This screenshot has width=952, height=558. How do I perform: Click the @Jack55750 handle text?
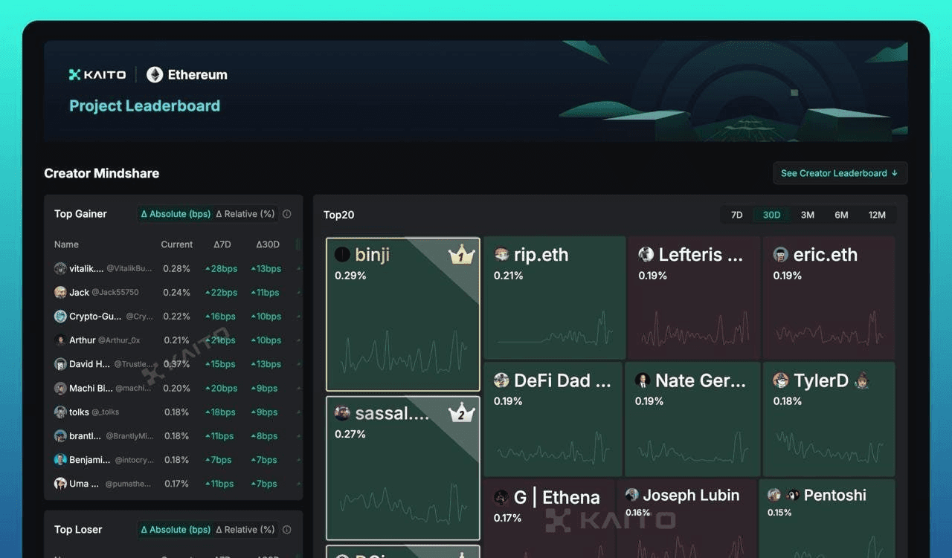115,293
